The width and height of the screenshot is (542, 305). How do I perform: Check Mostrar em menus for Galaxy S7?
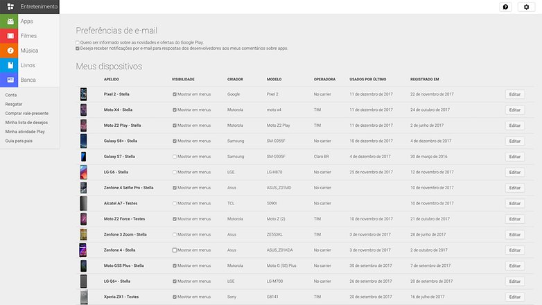(175, 157)
